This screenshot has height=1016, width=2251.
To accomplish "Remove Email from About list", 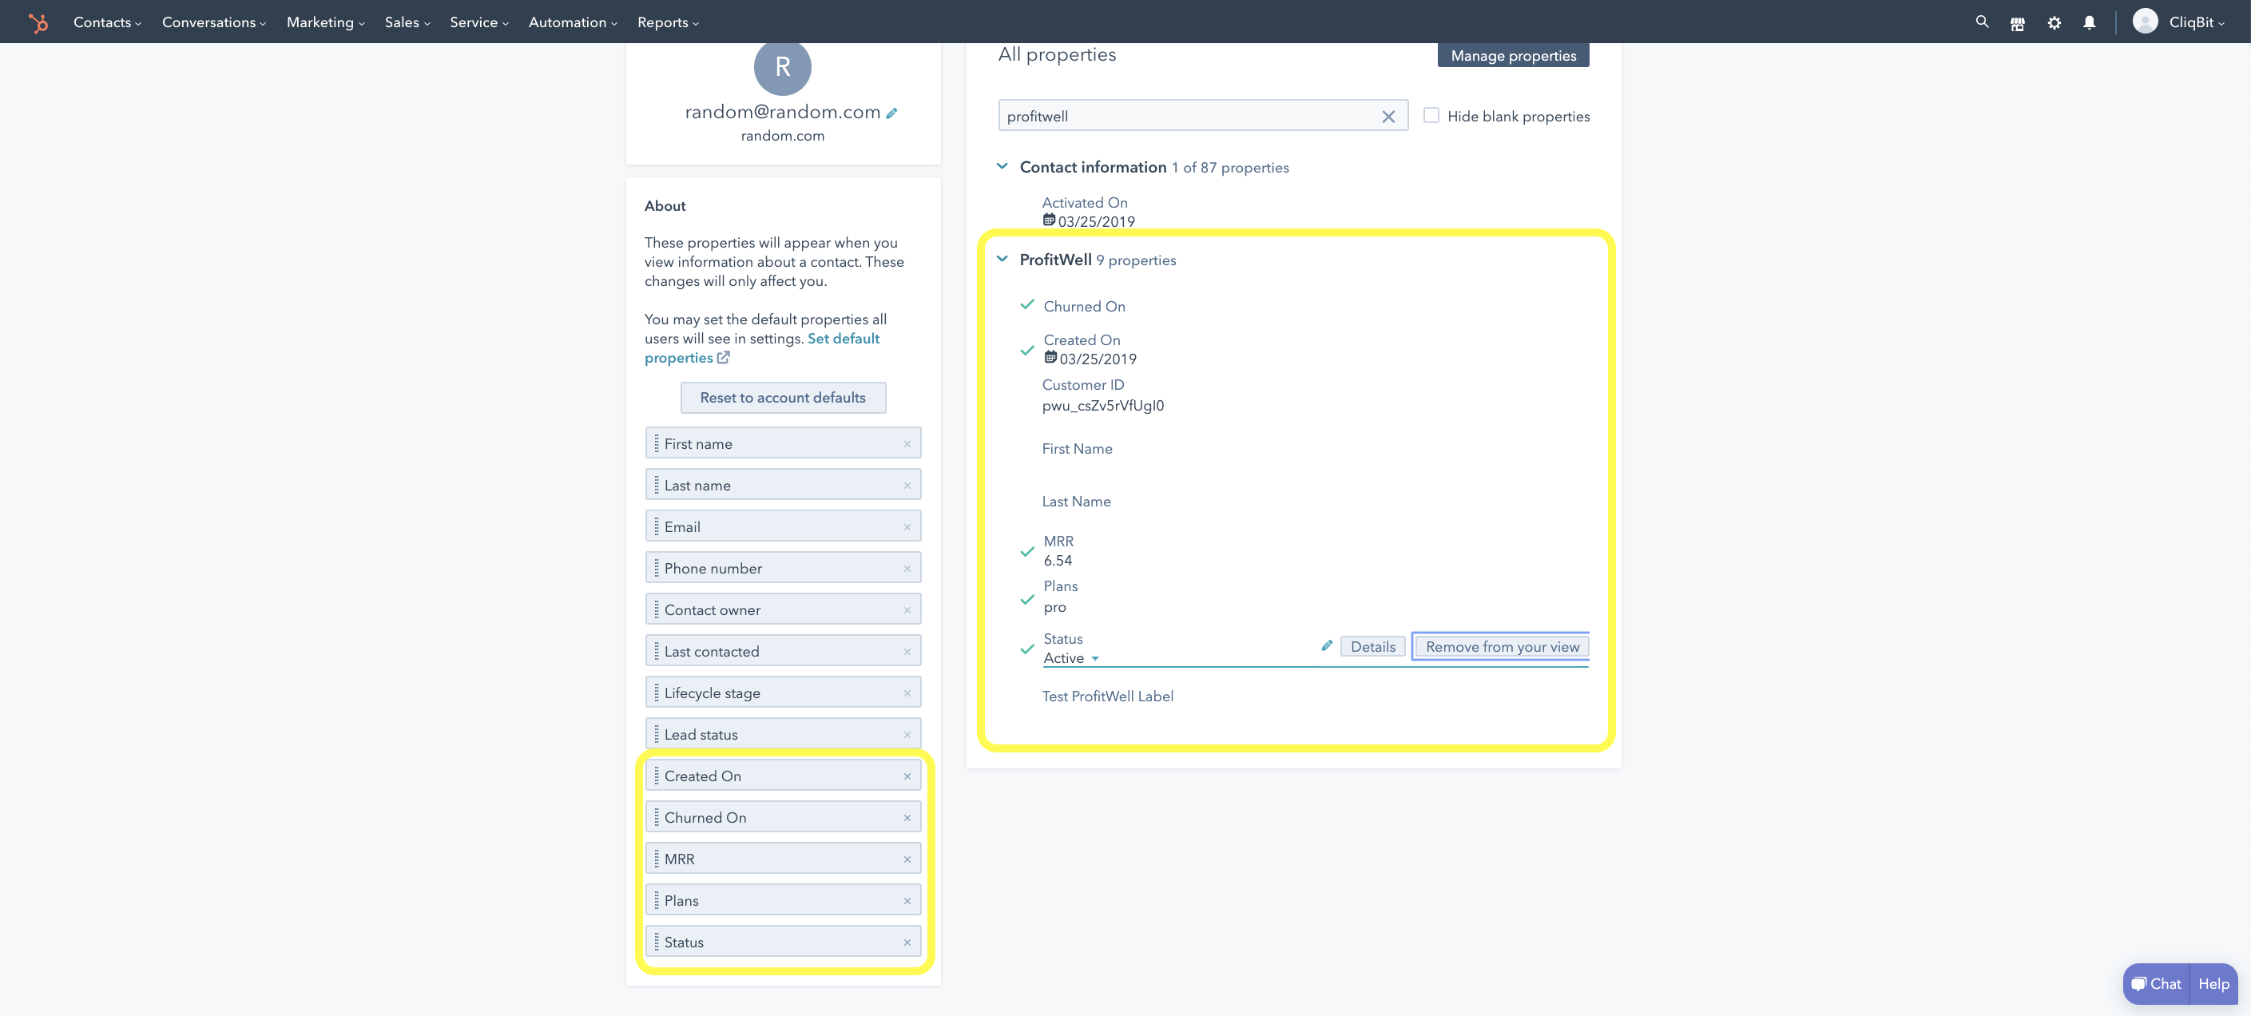I will pyautogui.click(x=907, y=527).
